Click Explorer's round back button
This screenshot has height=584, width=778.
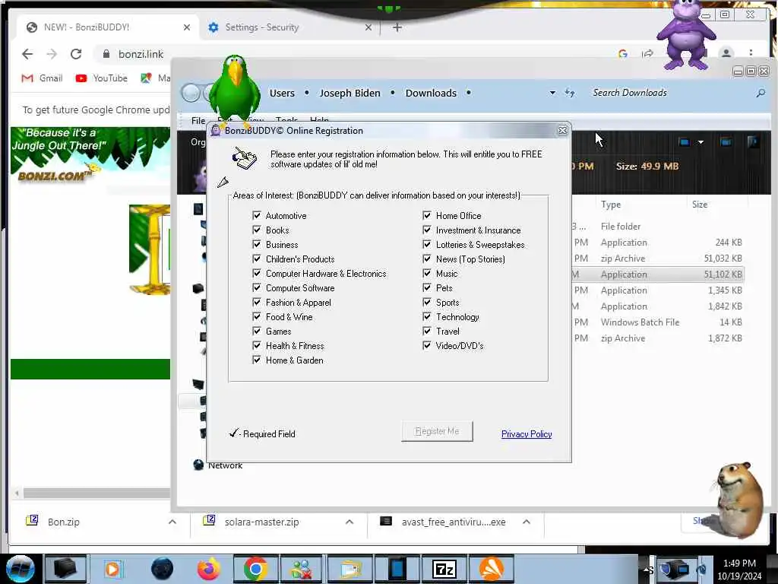191,93
